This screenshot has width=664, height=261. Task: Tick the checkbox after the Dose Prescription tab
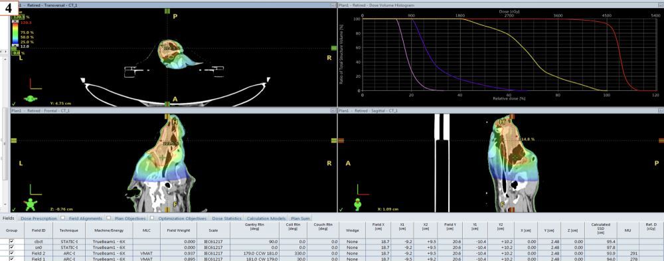pos(62,218)
